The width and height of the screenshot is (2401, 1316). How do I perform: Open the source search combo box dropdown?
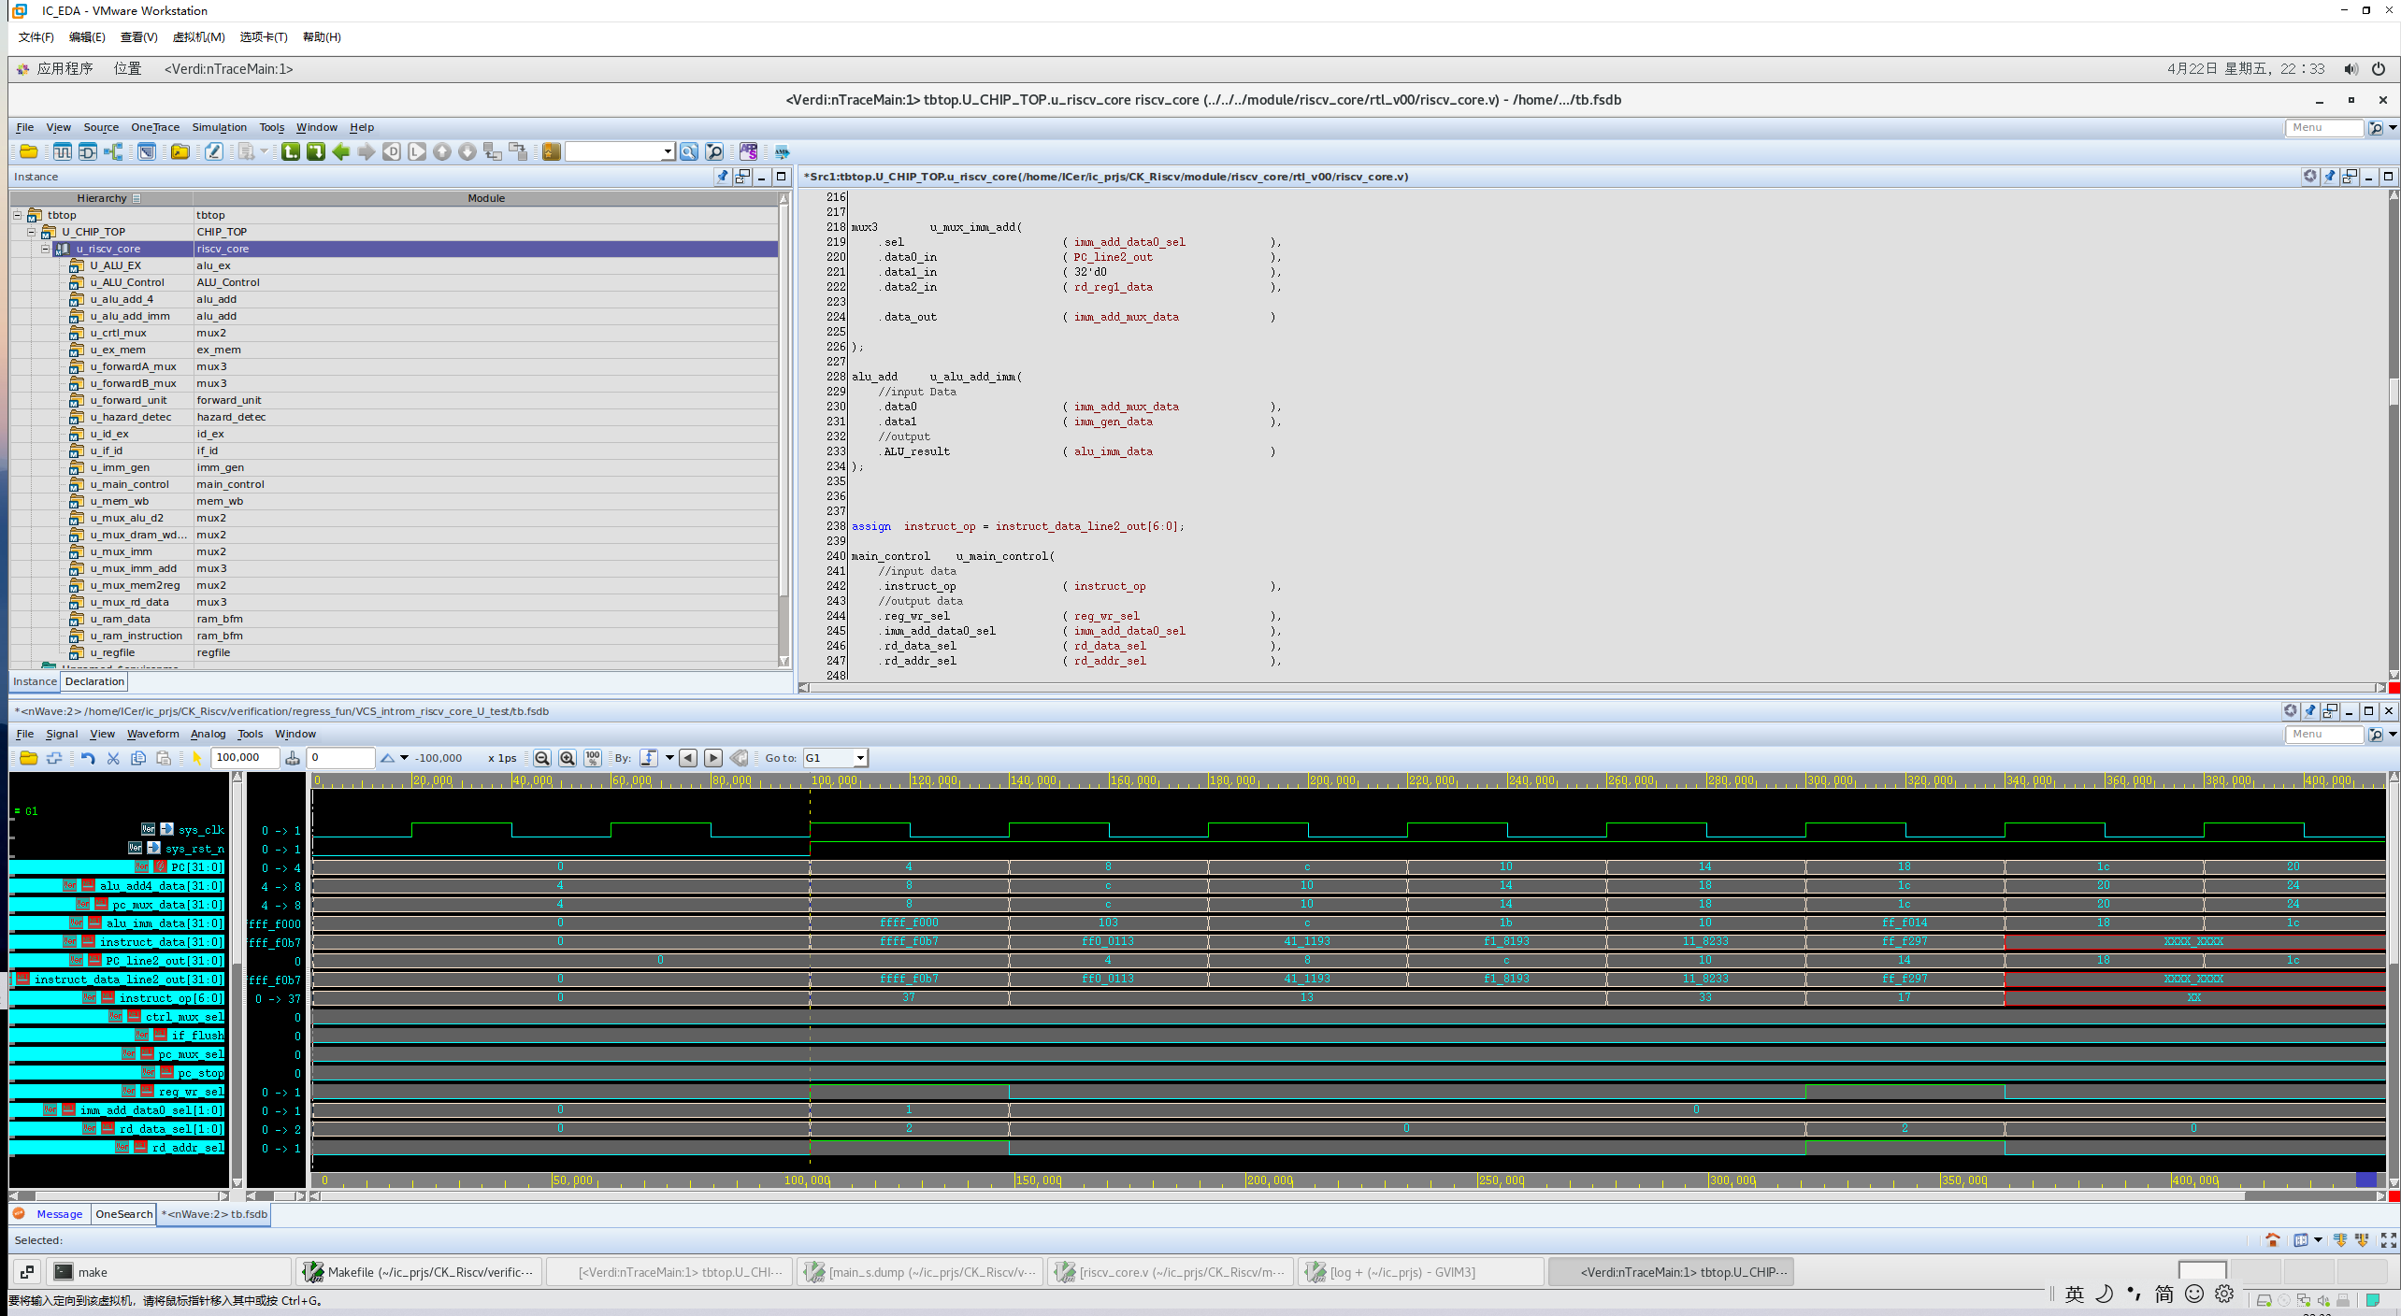(x=668, y=151)
